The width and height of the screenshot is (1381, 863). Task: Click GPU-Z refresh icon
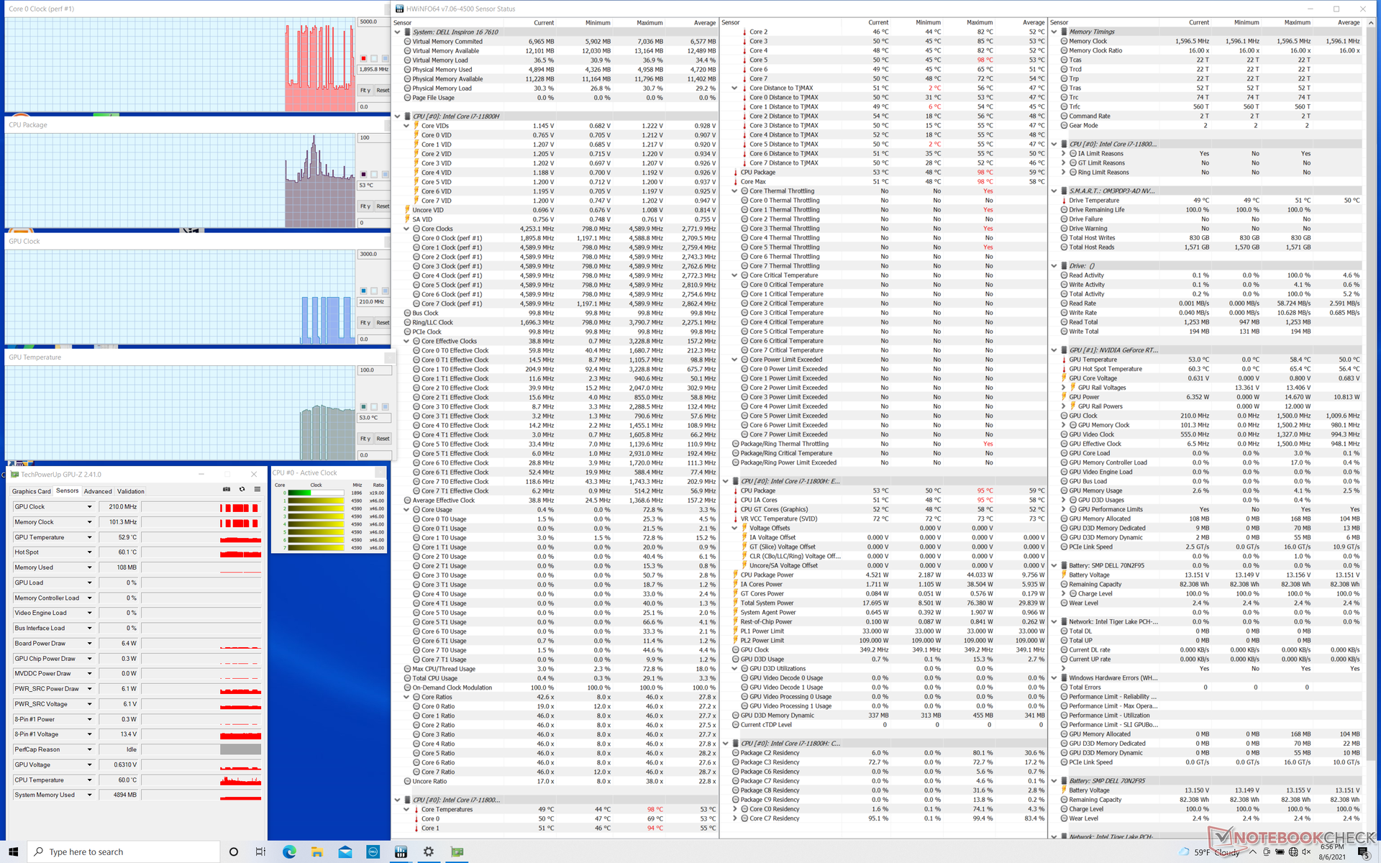(242, 490)
